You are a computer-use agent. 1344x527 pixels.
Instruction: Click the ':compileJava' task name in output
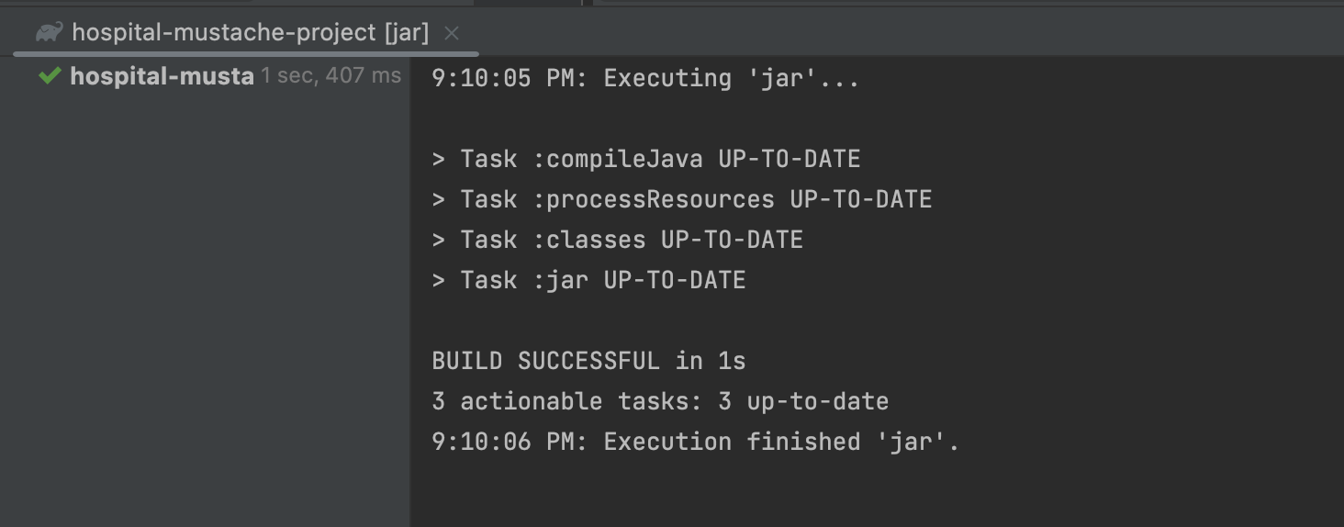pos(618,160)
